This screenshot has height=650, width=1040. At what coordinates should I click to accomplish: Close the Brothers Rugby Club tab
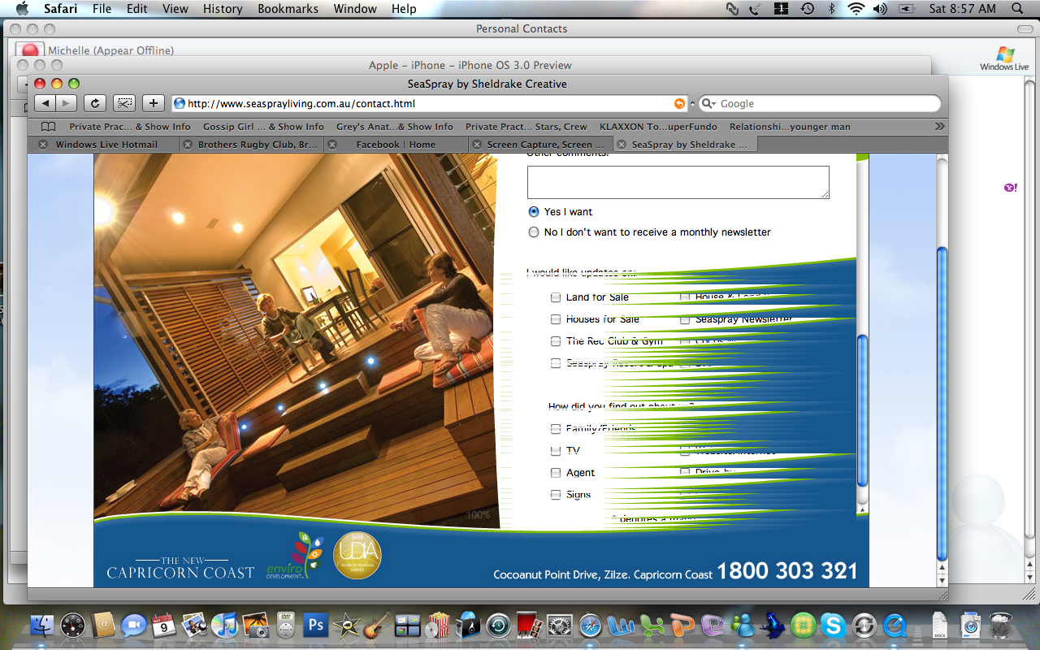[188, 145]
